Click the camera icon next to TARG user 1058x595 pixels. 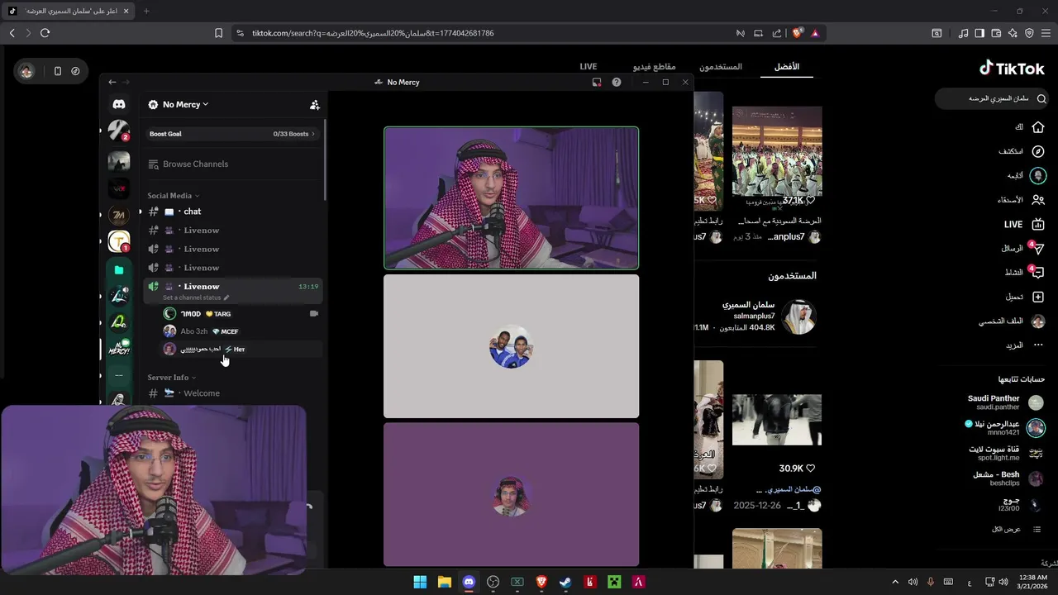(314, 314)
